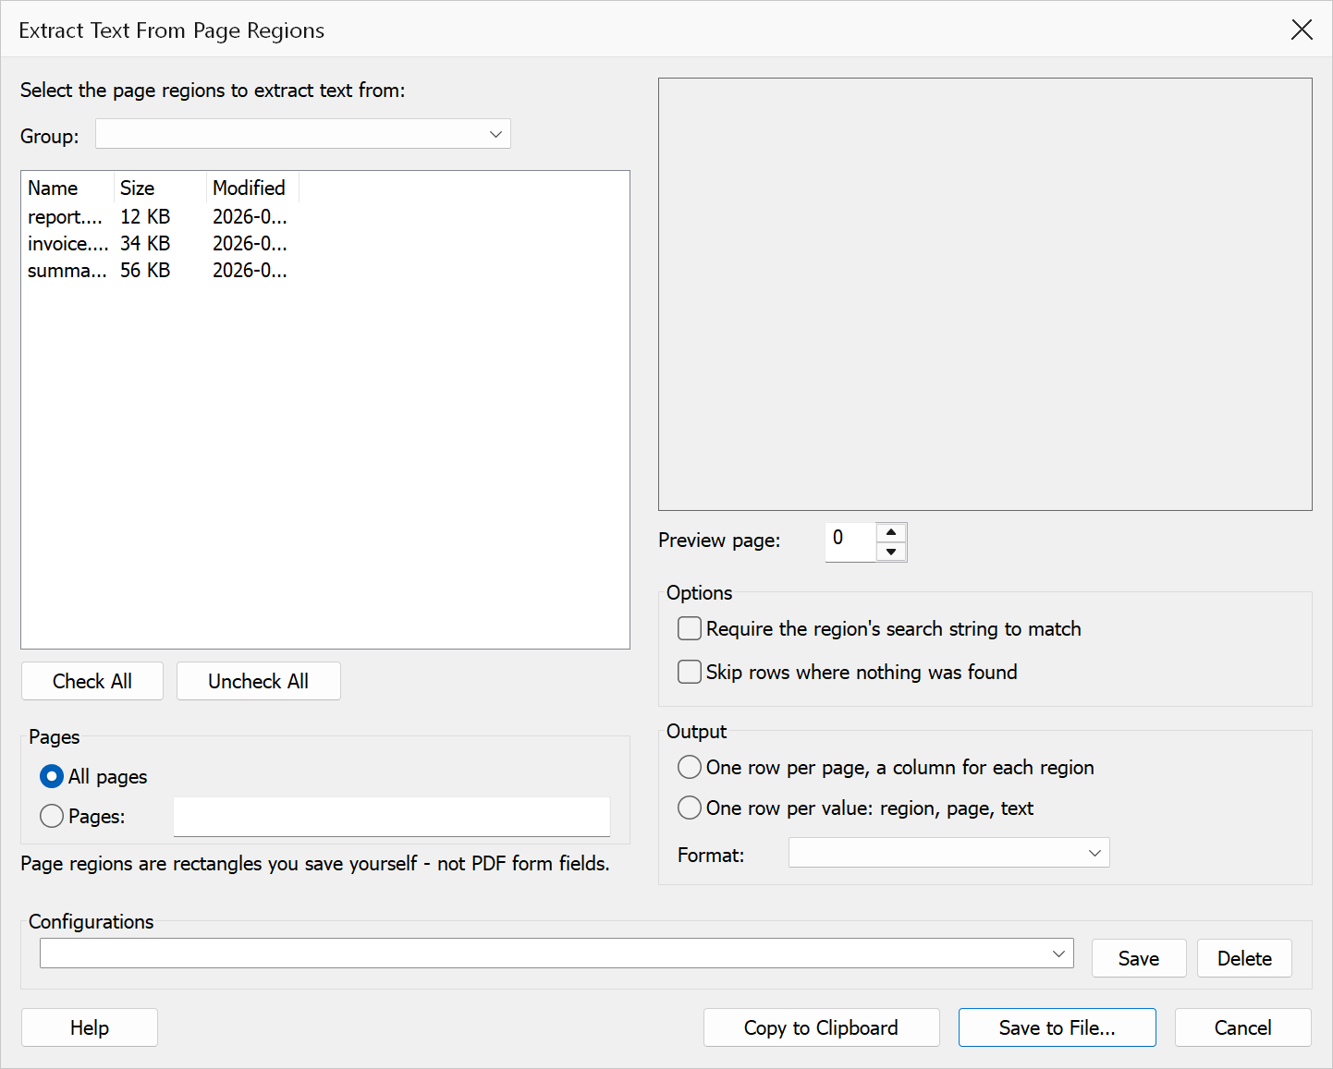The image size is (1333, 1069).
Task: Close the Extract Text dialog
Action: [x=1302, y=30]
